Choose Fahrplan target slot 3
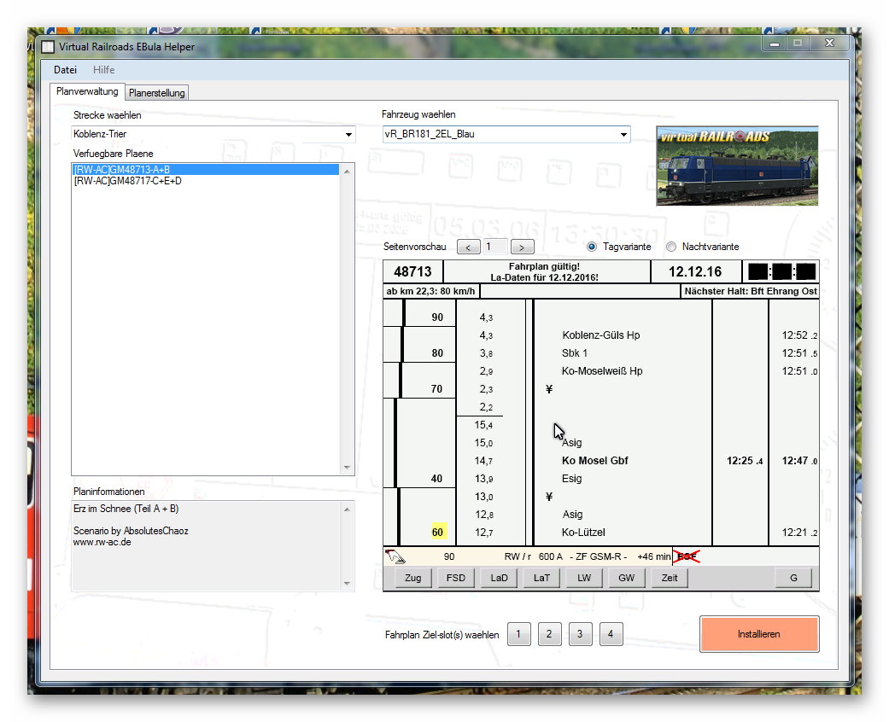 tap(580, 634)
